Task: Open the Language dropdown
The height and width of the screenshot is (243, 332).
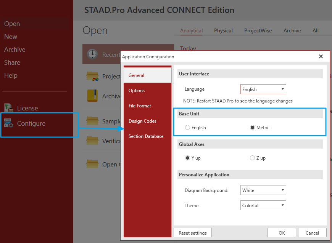Action: tap(263, 89)
